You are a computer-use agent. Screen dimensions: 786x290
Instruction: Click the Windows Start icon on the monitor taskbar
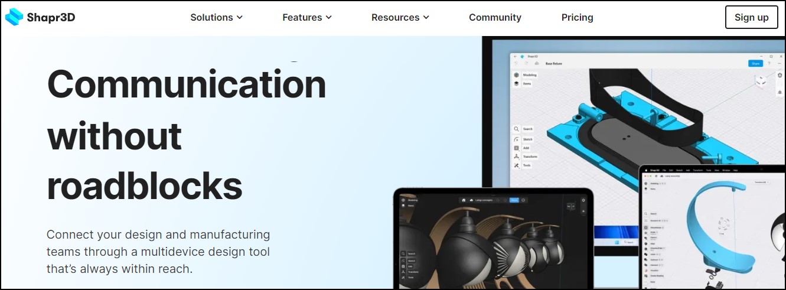point(617,242)
